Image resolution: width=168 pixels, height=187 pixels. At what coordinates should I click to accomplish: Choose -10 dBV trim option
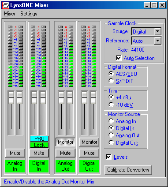[x=111, y=105]
